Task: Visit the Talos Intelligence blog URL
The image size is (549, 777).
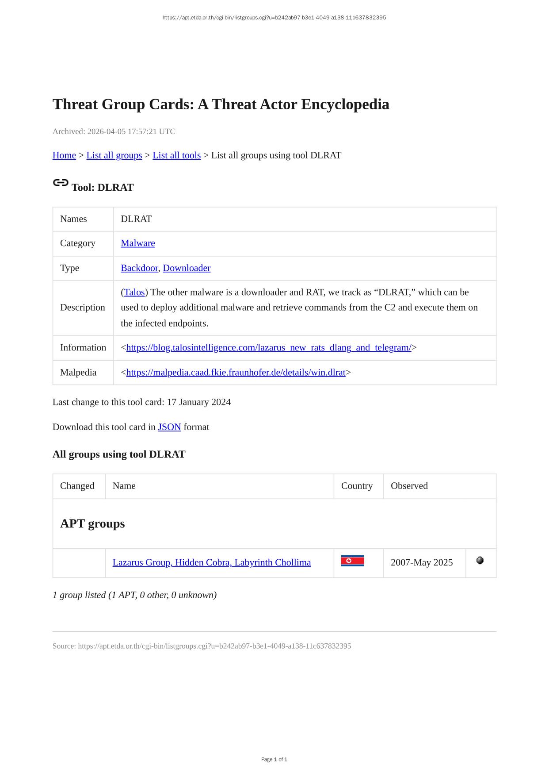Action: coord(269,348)
